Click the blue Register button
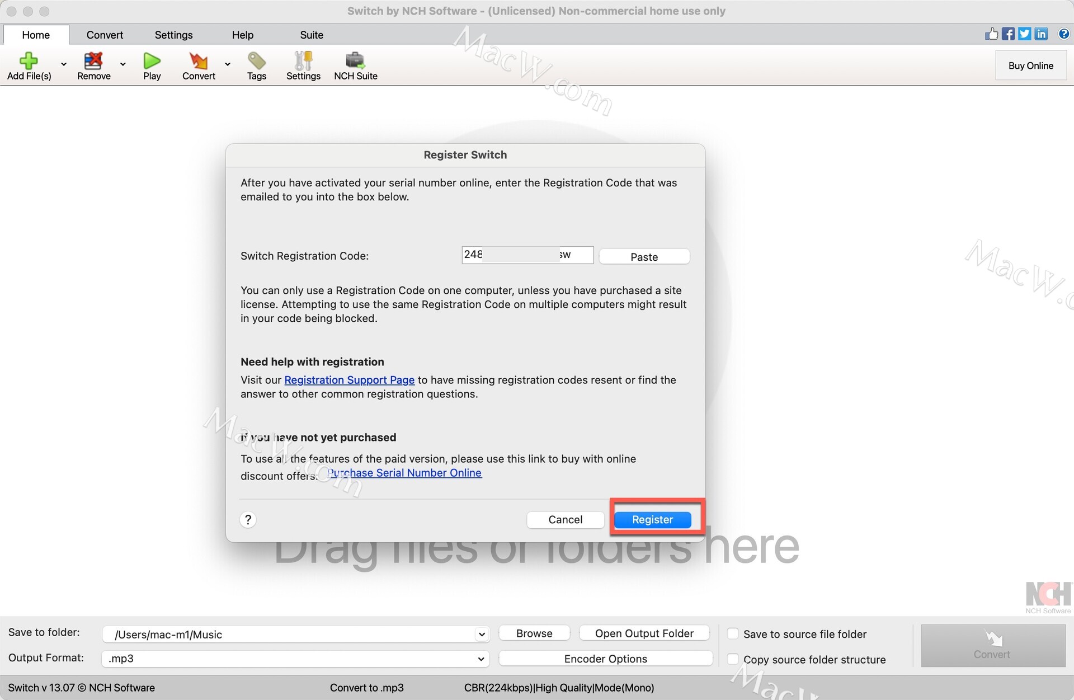This screenshot has height=700, width=1074. tap(652, 519)
